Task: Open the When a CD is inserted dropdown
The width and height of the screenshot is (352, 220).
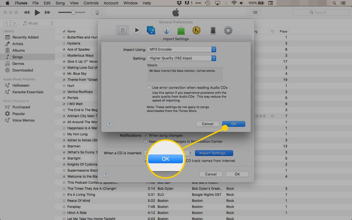Action: pos(168,153)
